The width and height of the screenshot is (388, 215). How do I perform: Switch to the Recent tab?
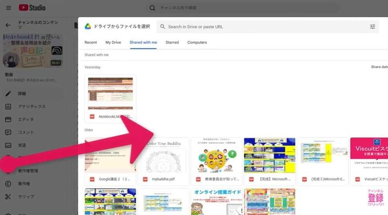point(91,42)
